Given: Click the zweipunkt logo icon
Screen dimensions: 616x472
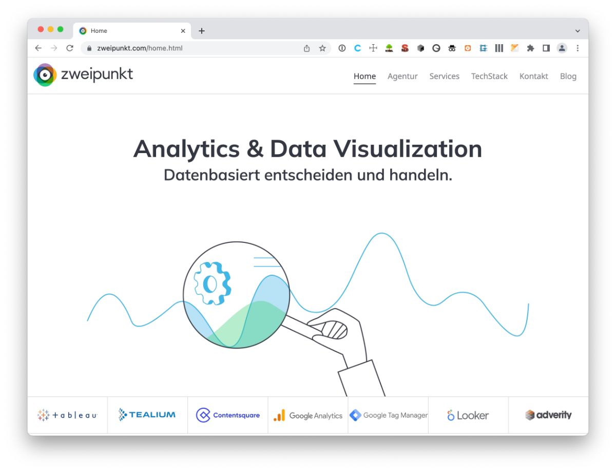Looking at the screenshot, I should point(45,75).
